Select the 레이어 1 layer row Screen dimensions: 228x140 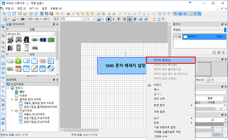pos(200,37)
